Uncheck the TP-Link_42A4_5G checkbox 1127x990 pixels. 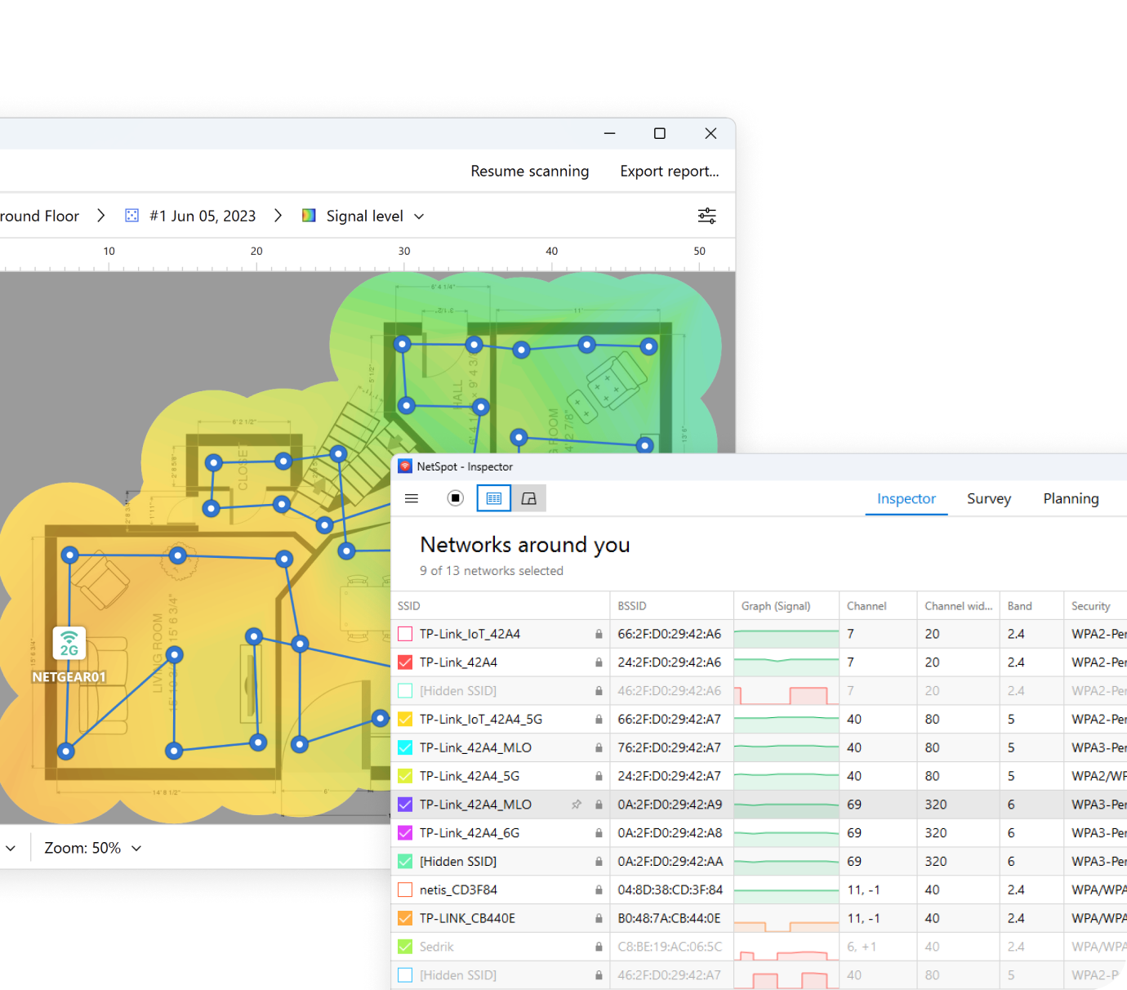click(405, 776)
